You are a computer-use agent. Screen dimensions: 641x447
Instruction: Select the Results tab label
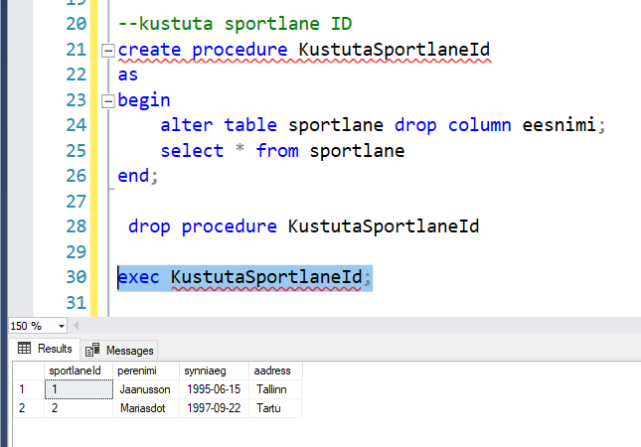55,349
